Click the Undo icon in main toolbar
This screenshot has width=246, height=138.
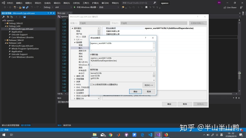click(x=32, y=7)
